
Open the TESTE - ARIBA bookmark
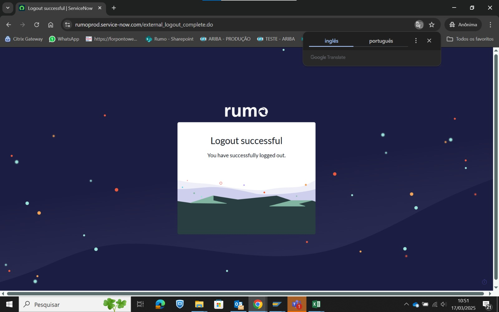276,39
